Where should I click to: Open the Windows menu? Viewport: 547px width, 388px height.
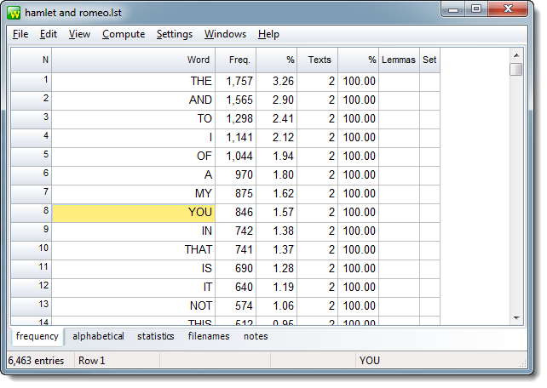(225, 34)
